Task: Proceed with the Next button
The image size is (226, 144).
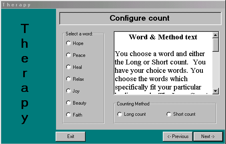Action: 208,136
